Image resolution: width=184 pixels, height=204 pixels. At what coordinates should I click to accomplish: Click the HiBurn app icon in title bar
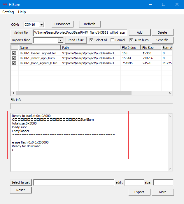click(5, 4)
